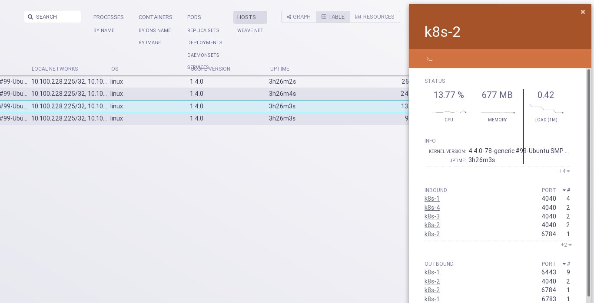
Task: Click the 677 MB memory metric
Action: pyautogui.click(x=497, y=105)
